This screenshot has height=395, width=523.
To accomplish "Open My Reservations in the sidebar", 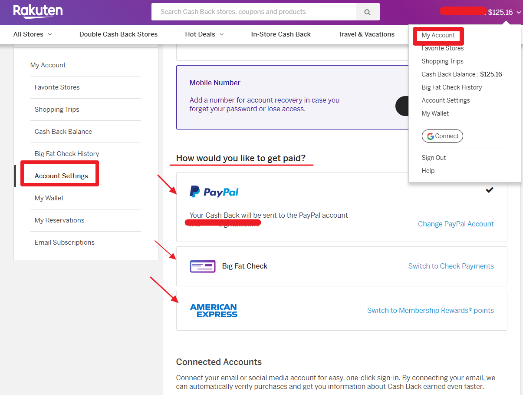I will (59, 220).
